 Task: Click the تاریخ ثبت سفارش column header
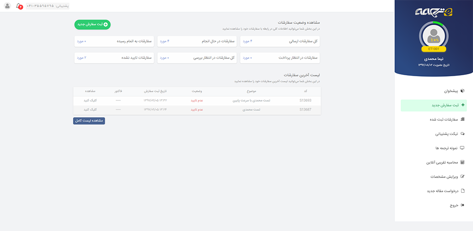[155, 91]
